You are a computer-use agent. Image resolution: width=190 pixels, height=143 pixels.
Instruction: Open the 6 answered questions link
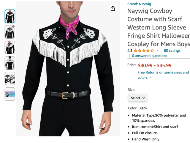click(x=149, y=56)
